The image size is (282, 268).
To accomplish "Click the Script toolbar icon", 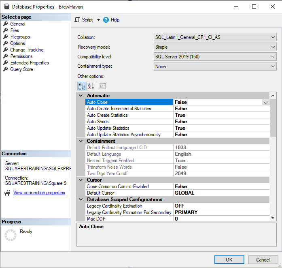I will coord(78,20).
